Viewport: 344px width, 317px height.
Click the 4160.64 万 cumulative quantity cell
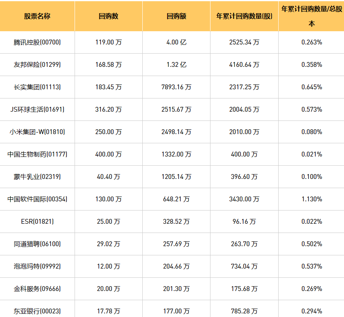click(x=244, y=64)
